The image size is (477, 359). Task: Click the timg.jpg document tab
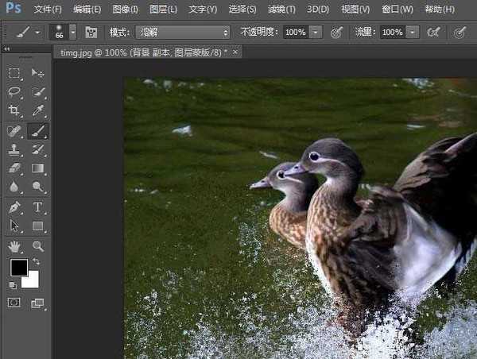click(143, 52)
